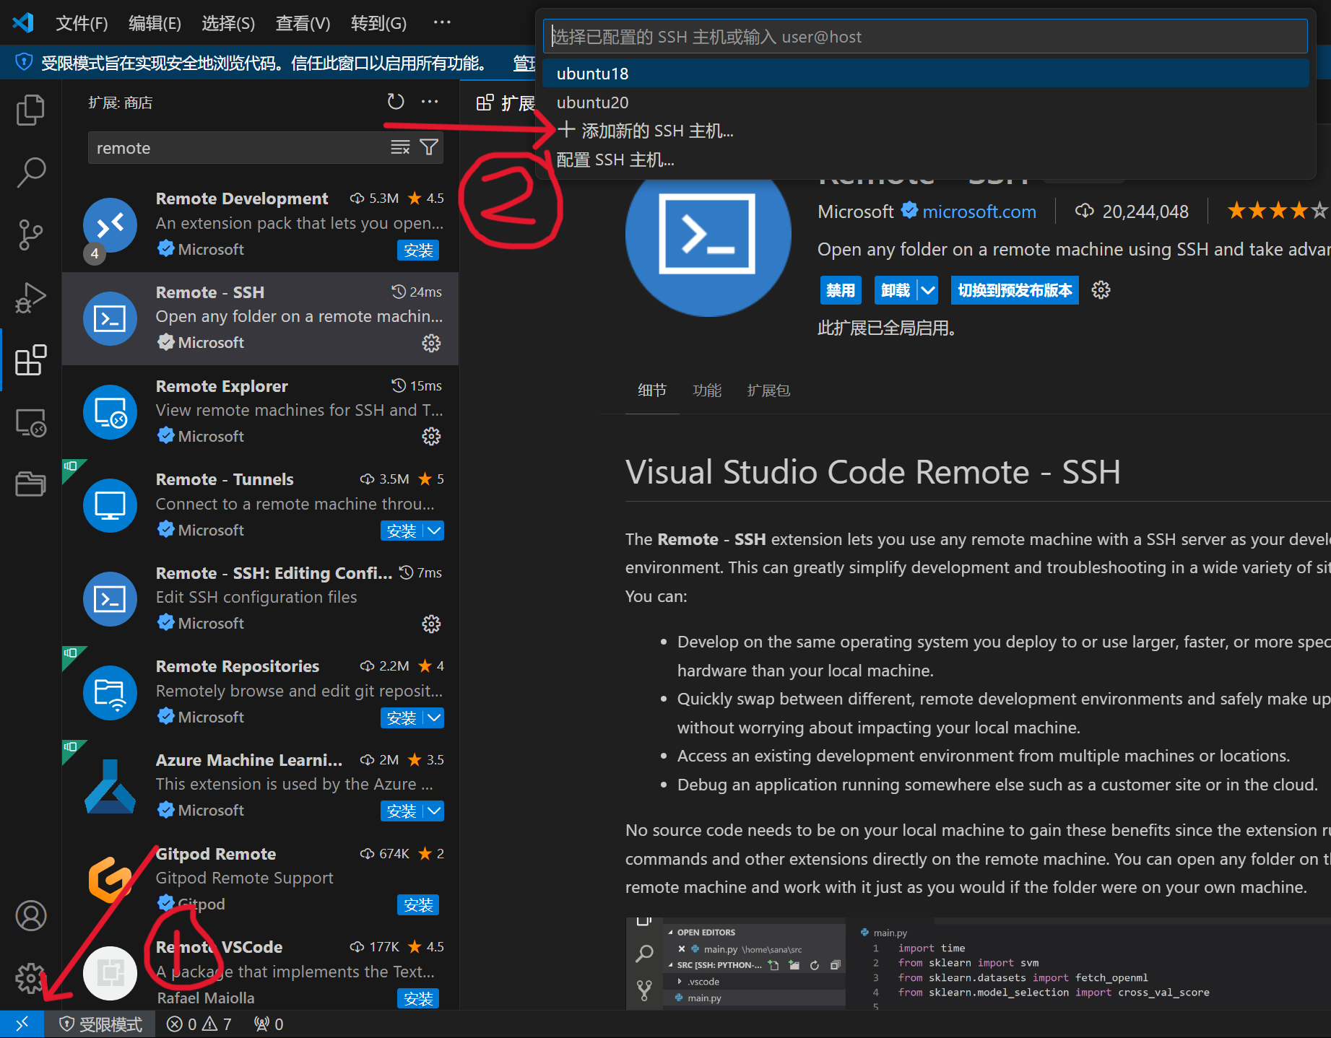Viewport: 1331px width, 1038px height.
Task: Switch to the 细节 details tab
Action: 652,391
